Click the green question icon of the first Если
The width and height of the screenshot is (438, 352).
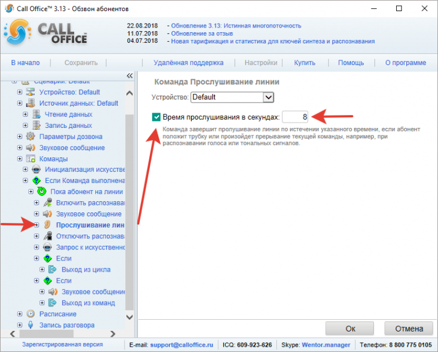48,258
